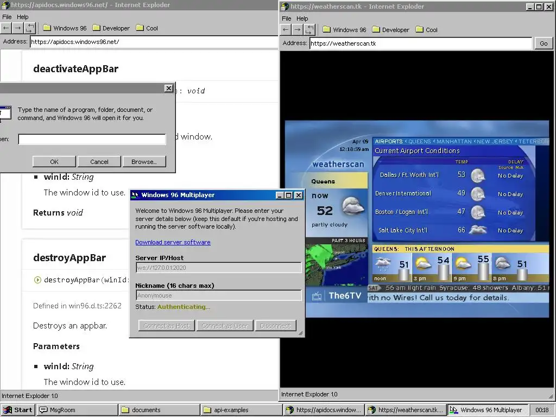Click the deactivateAppBar heading
This screenshot has height=417, width=556.
pyautogui.click(x=75, y=69)
